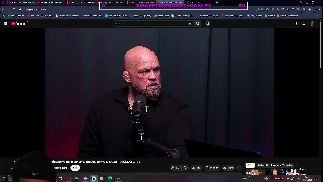Save the video with Tallenna button

pyautogui.click(x=212, y=168)
